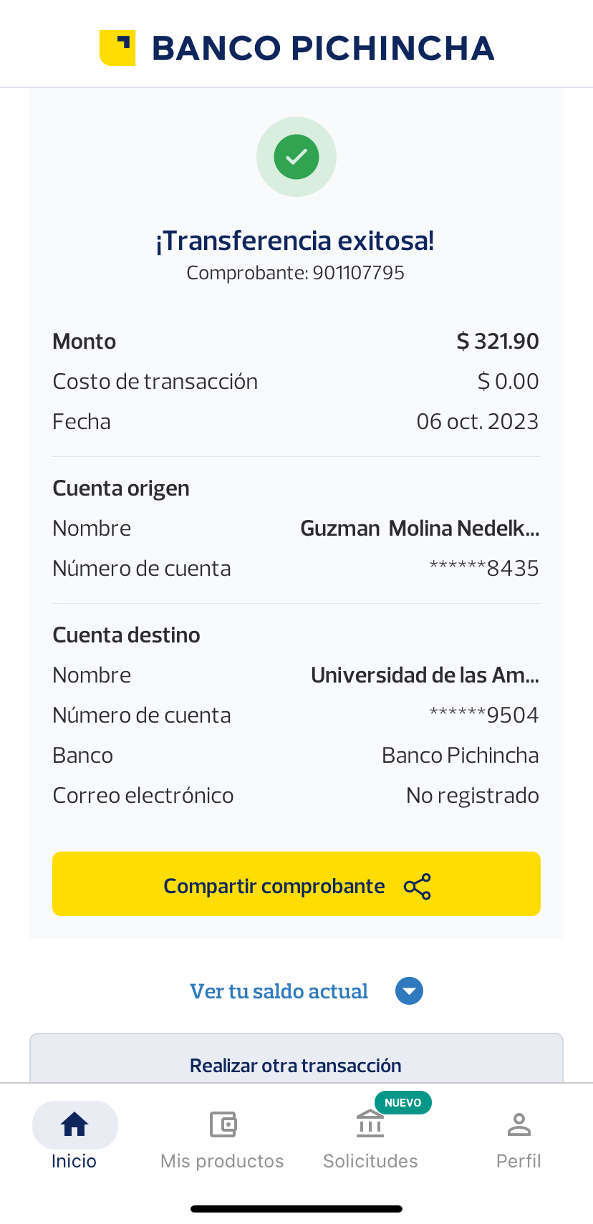The height and width of the screenshot is (1224, 593).
Task: Tap the transfer amount $ 321.90
Action: pos(498,342)
